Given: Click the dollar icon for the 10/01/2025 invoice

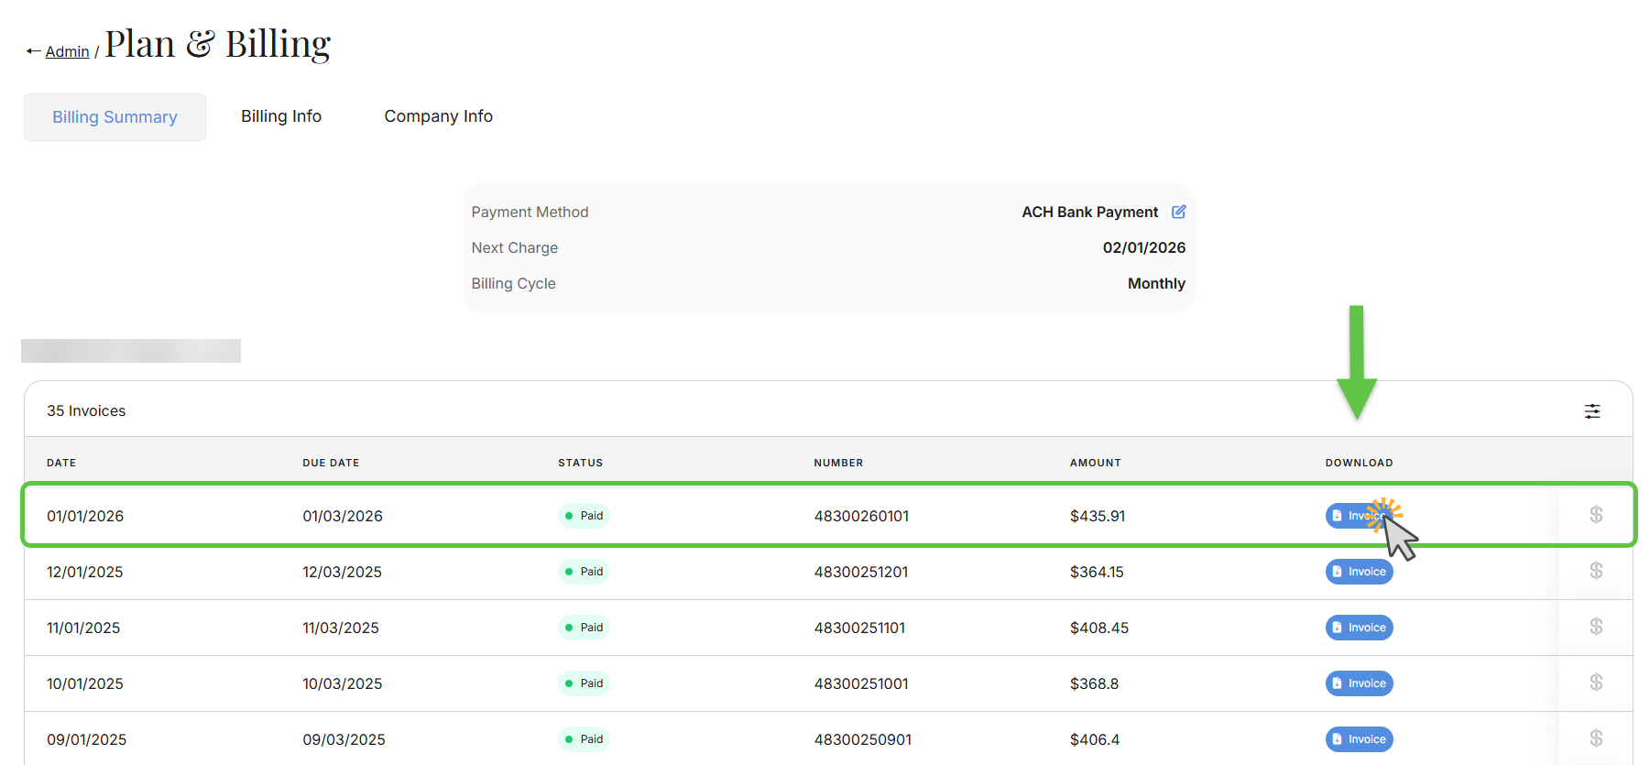Looking at the screenshot, I should [x=1596, y=683].
